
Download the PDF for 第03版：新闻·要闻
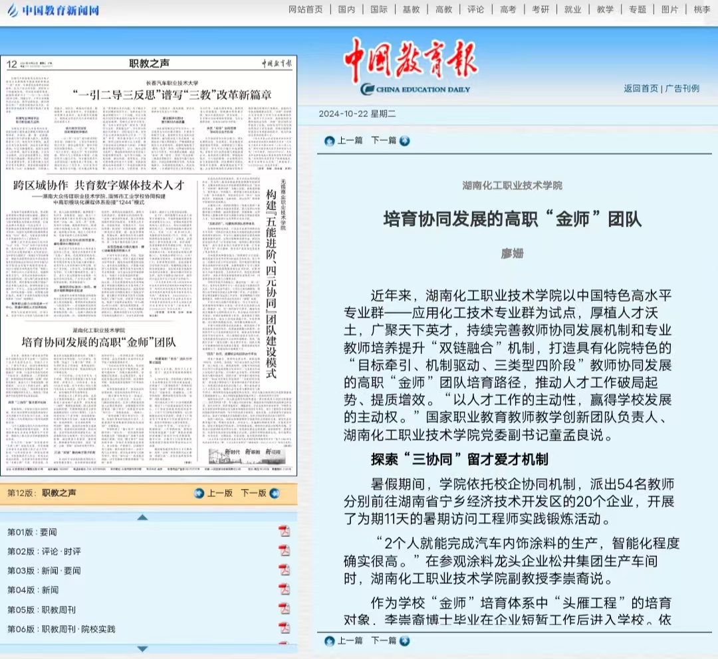point(285,570)
